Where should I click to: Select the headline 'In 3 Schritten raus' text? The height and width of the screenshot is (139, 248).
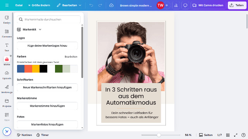[131, 96]
